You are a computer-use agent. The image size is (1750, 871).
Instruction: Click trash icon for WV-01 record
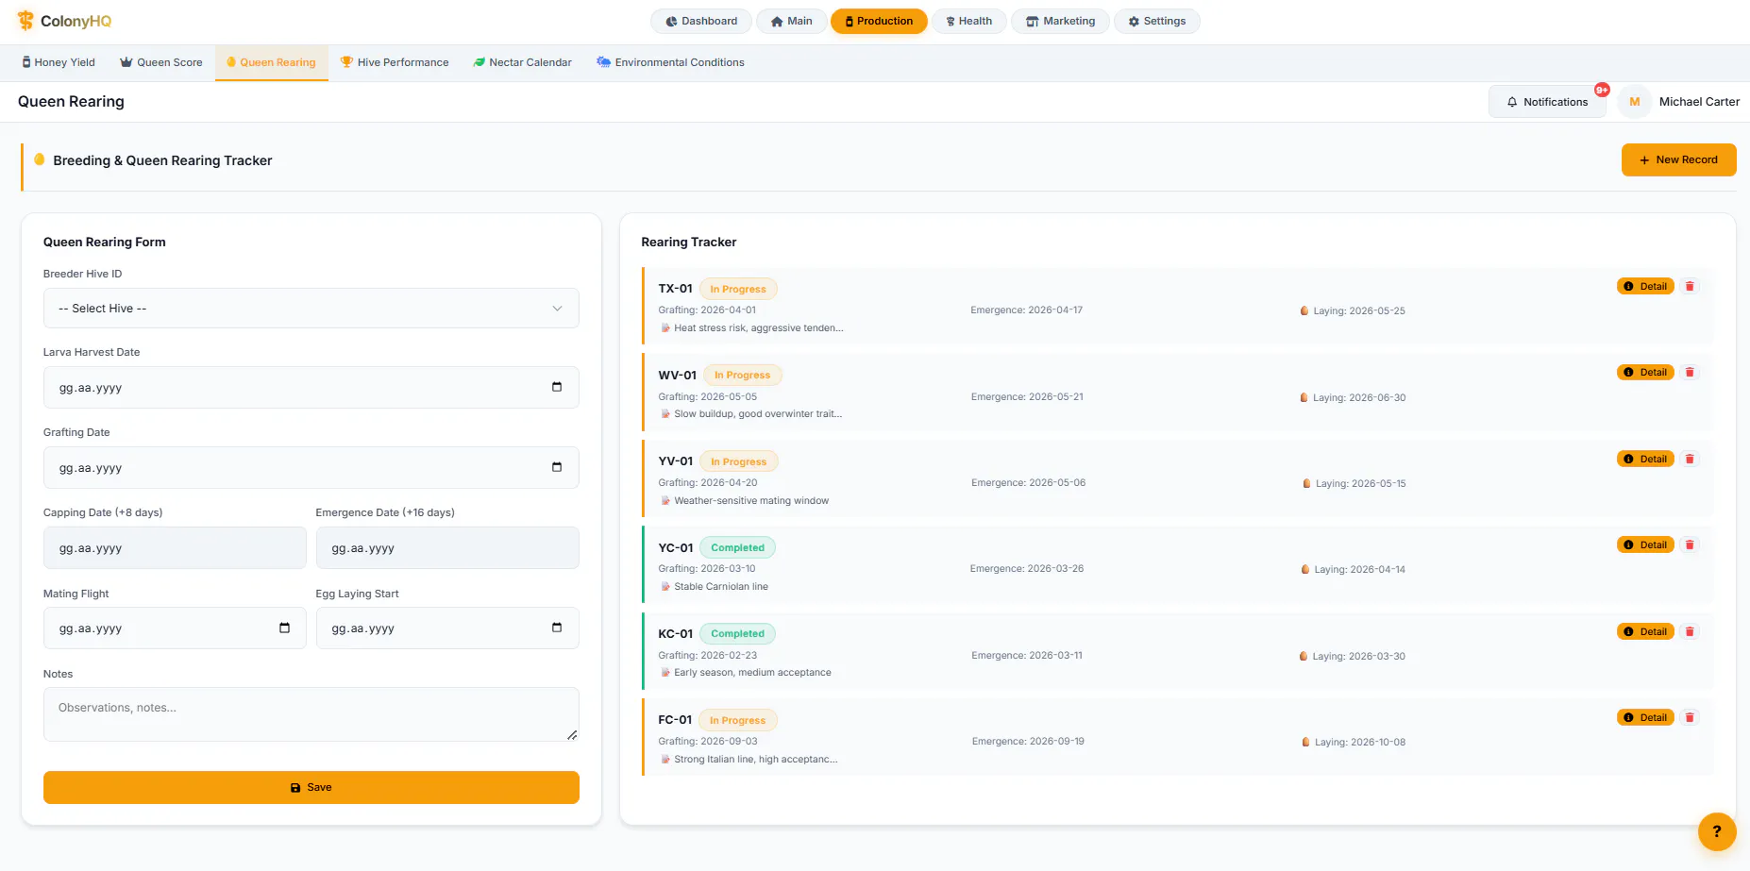[x=1690, y=372]
